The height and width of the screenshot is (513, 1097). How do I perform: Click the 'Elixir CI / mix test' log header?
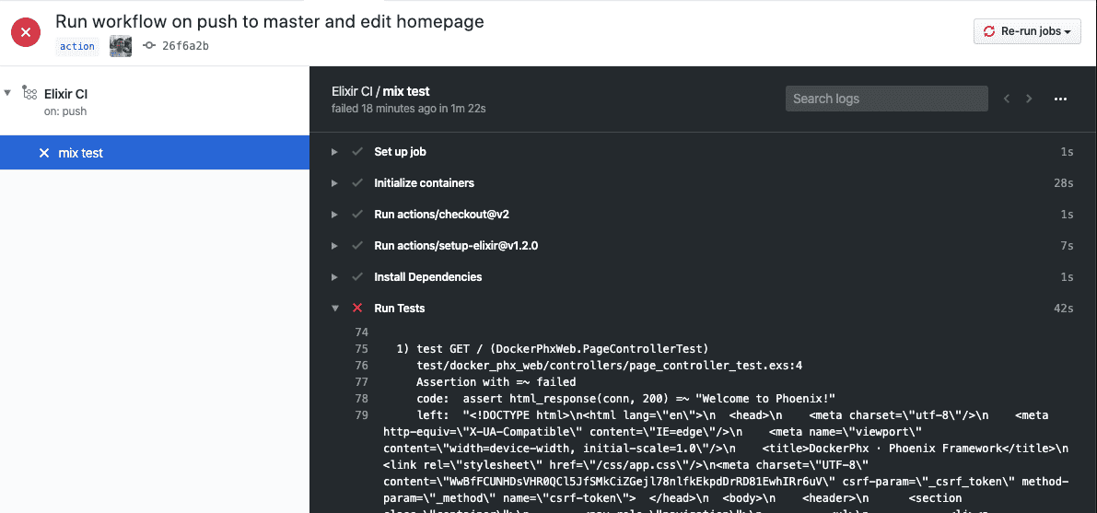coord(380,91)
